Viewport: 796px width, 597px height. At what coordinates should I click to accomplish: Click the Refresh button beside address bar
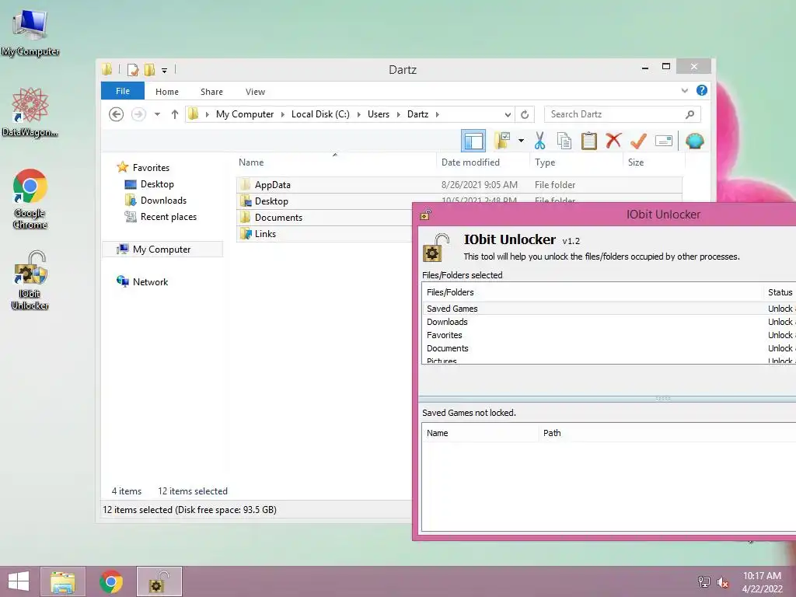pos(525,114)
